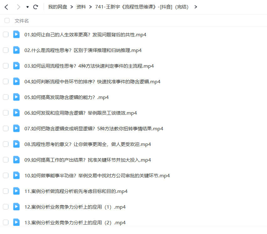Click video icon of 09.如何提高工作的产出结果
The width and height of the screenshot is (267, 234).
pos(16,160)
